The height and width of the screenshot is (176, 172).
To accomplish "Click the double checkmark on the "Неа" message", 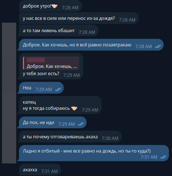I will (58, 89).
